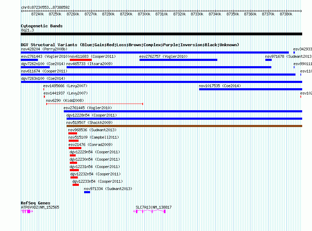Image resolution: width=312 pixels, height=231 pixels.
Task: Open the dgv12232n54 (Cooper2011) label
Action: click(95, 174)
